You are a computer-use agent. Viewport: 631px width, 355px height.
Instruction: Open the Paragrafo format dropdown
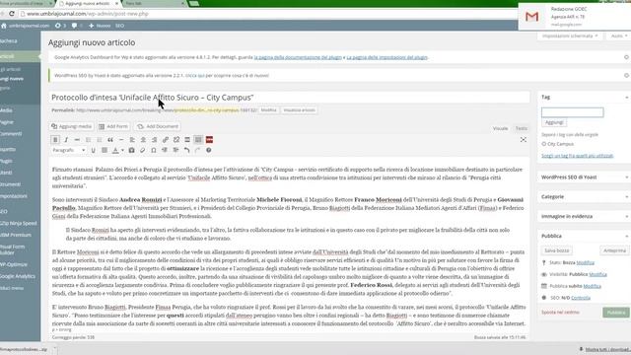coord(69,150)
